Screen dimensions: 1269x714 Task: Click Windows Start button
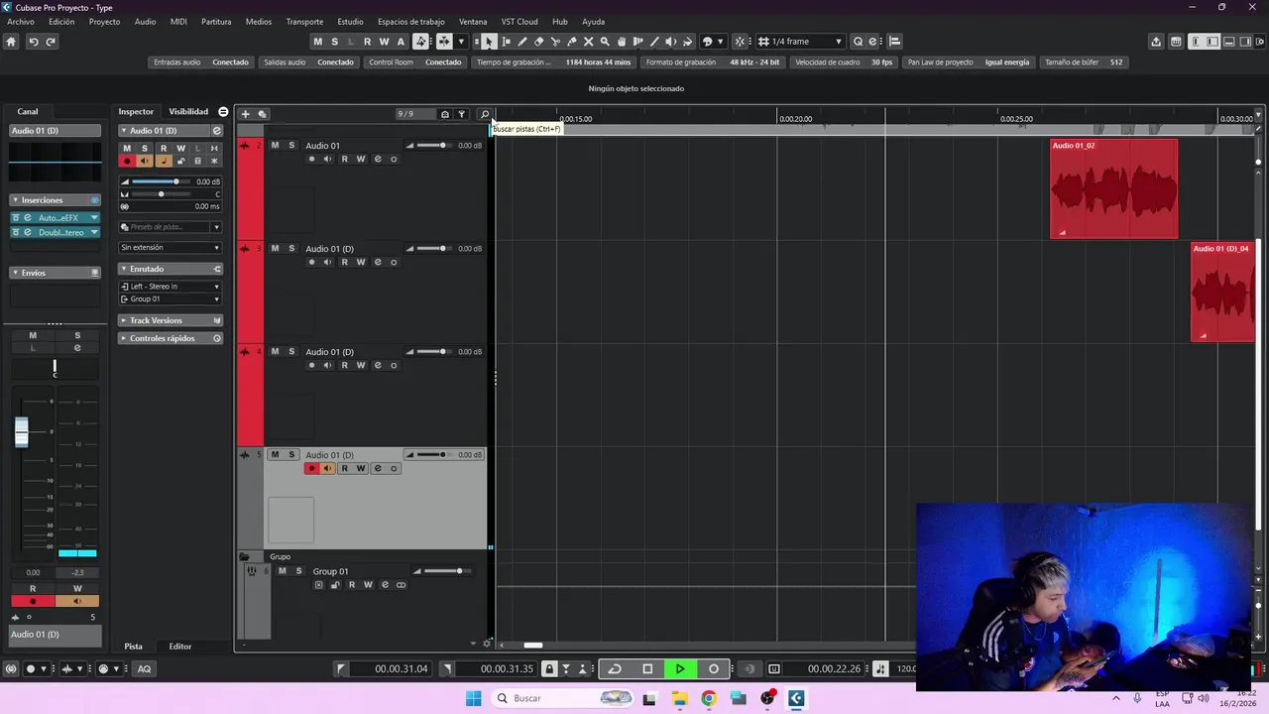coord(473,698)
